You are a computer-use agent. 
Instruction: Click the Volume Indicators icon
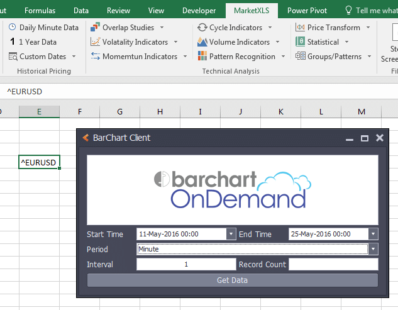click(202, 42)
